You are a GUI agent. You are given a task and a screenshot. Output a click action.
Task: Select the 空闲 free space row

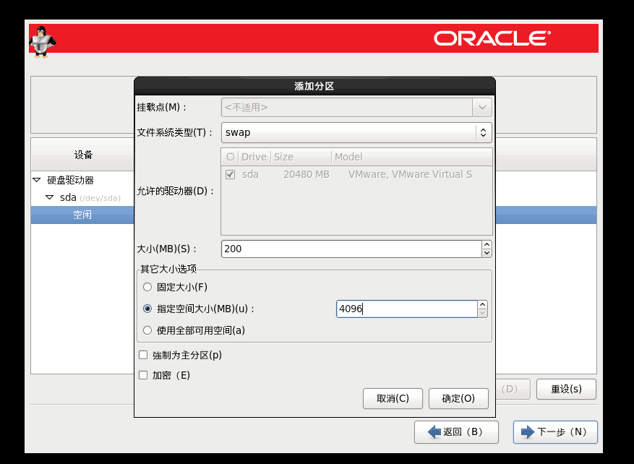82,215
